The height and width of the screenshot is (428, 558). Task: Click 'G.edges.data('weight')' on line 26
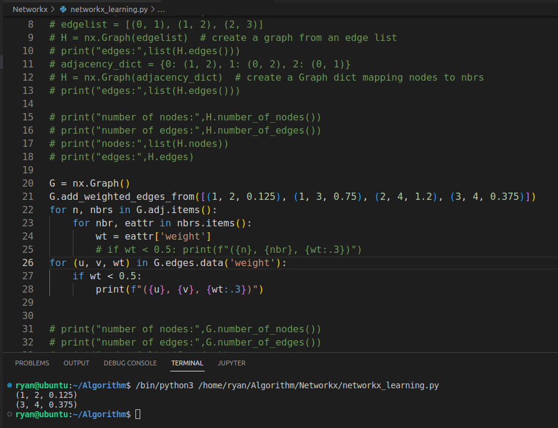217,262
